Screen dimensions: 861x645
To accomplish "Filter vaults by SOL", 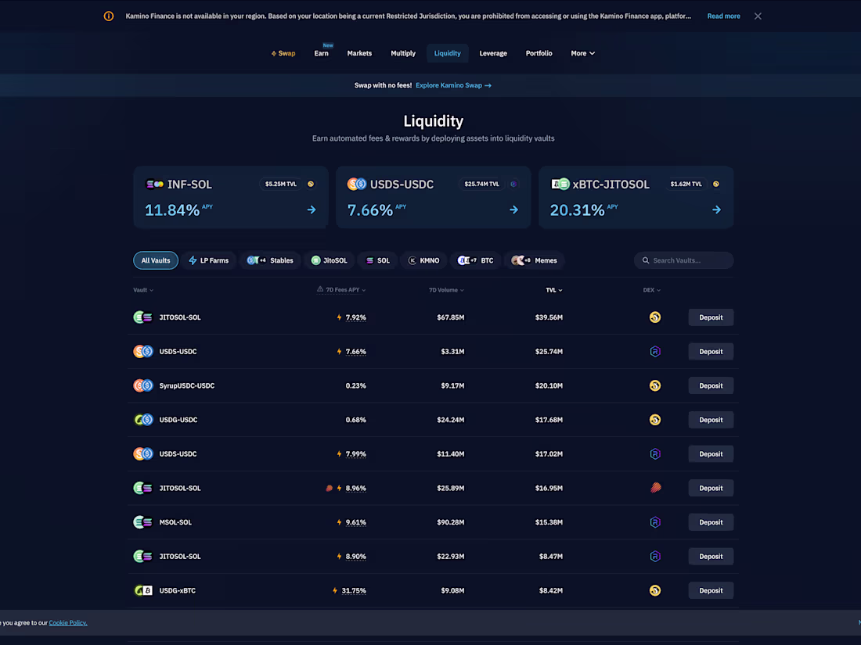I will (378, 260).
